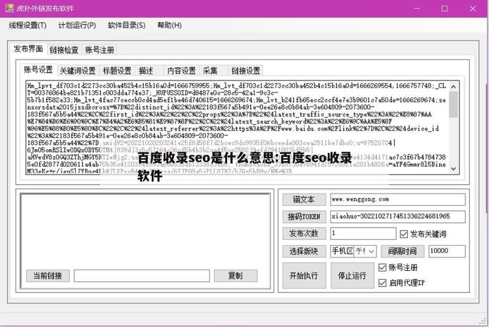Click inside the cookie text area
The width and height of the screenshot is (489, 327).
point(237,128)
